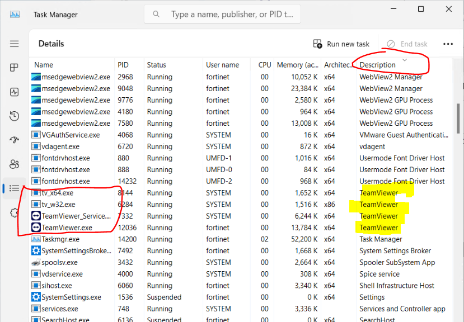This screenshot has height=322, width=464.
Task: Click the x86 architecture cell
Action: 329,204
